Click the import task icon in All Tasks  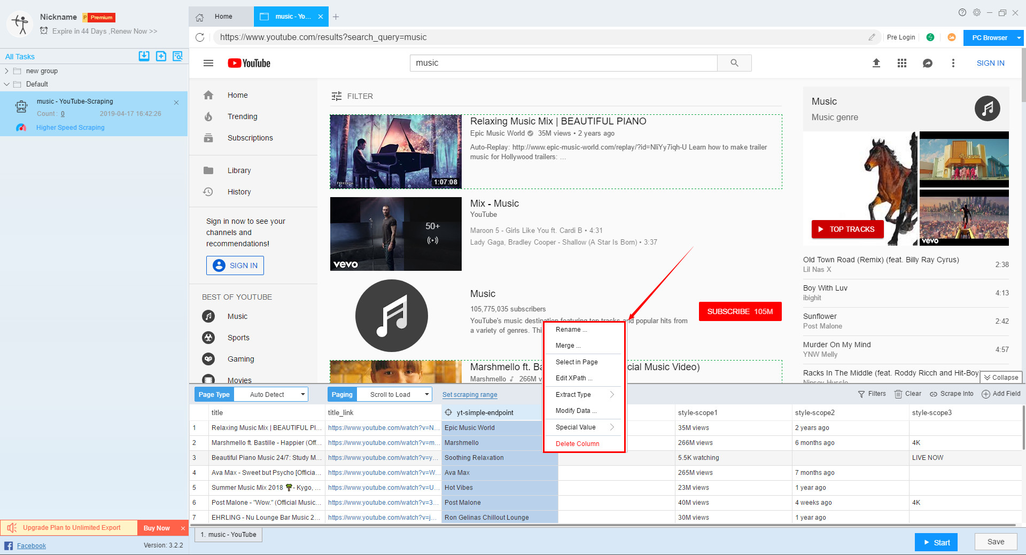click(x=144, y=56)
